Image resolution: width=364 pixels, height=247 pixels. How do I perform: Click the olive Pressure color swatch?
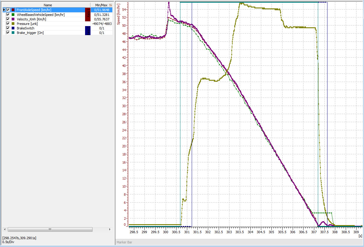click(13, 23)
